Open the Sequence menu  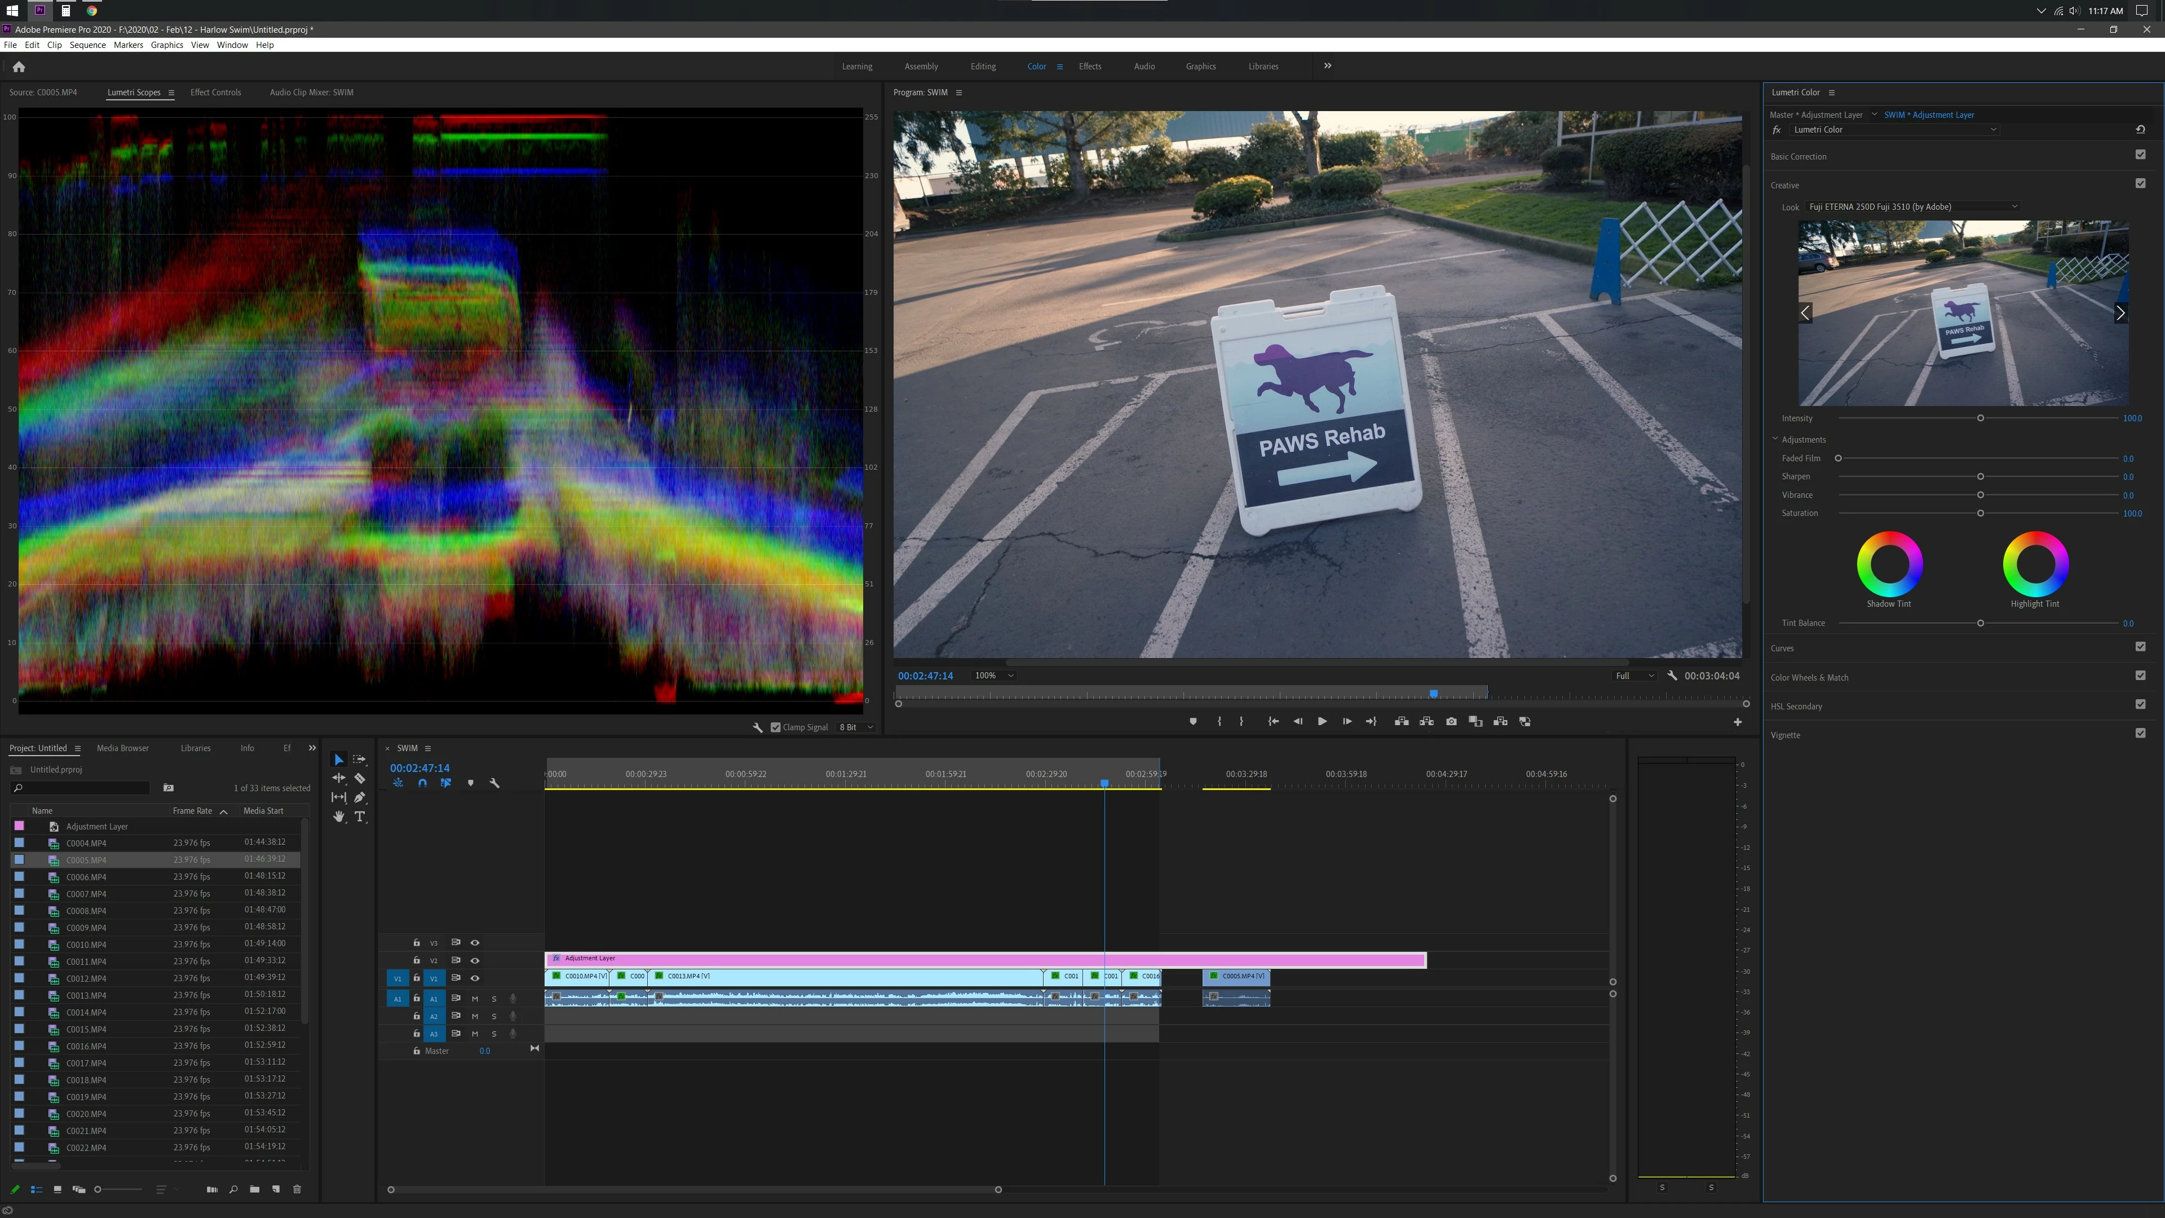[x=87, y=45]
